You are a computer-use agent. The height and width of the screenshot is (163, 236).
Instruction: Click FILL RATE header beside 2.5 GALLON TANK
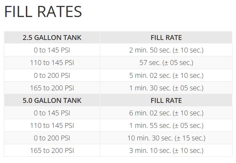click(166, 38)
